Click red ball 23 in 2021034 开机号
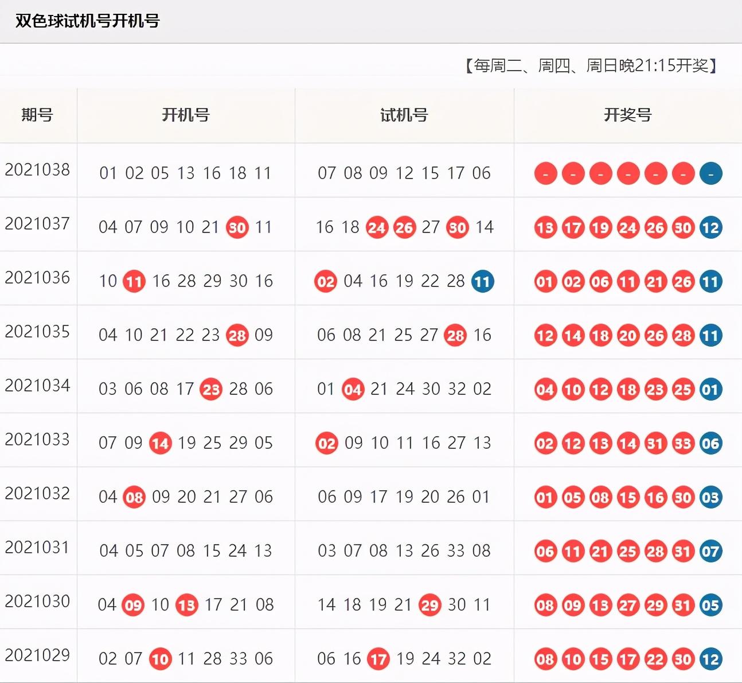The image size is (742, 683). 211,390
